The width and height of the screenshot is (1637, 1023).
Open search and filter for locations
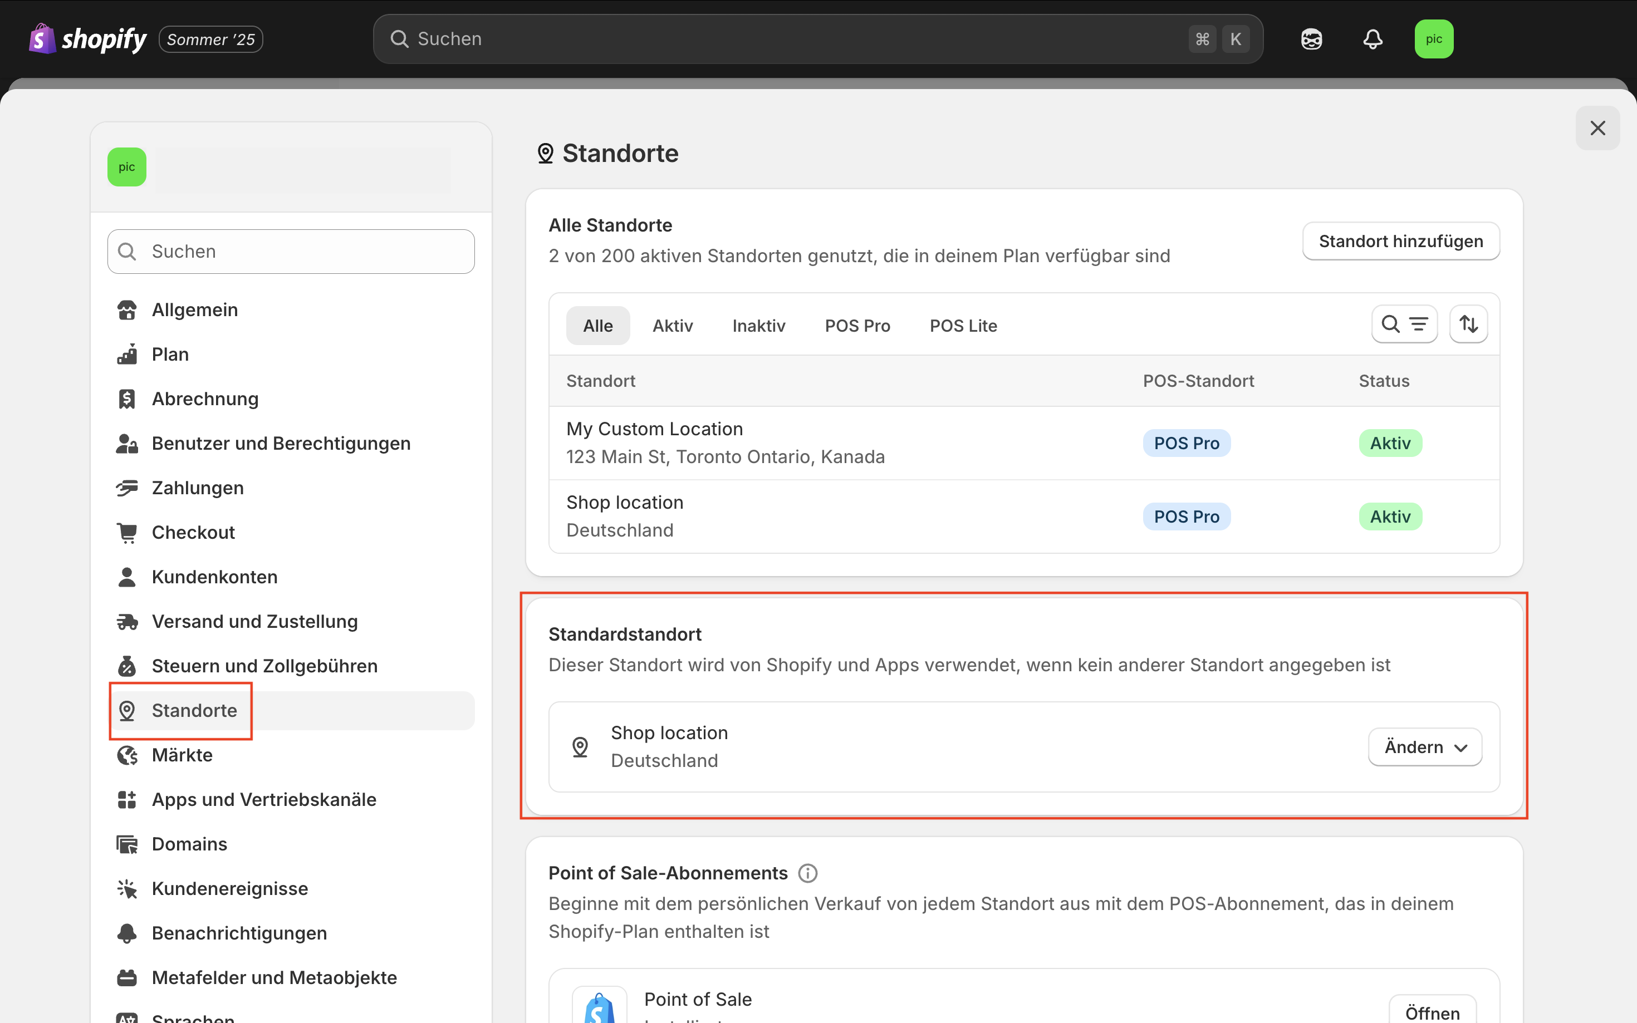1404,324
